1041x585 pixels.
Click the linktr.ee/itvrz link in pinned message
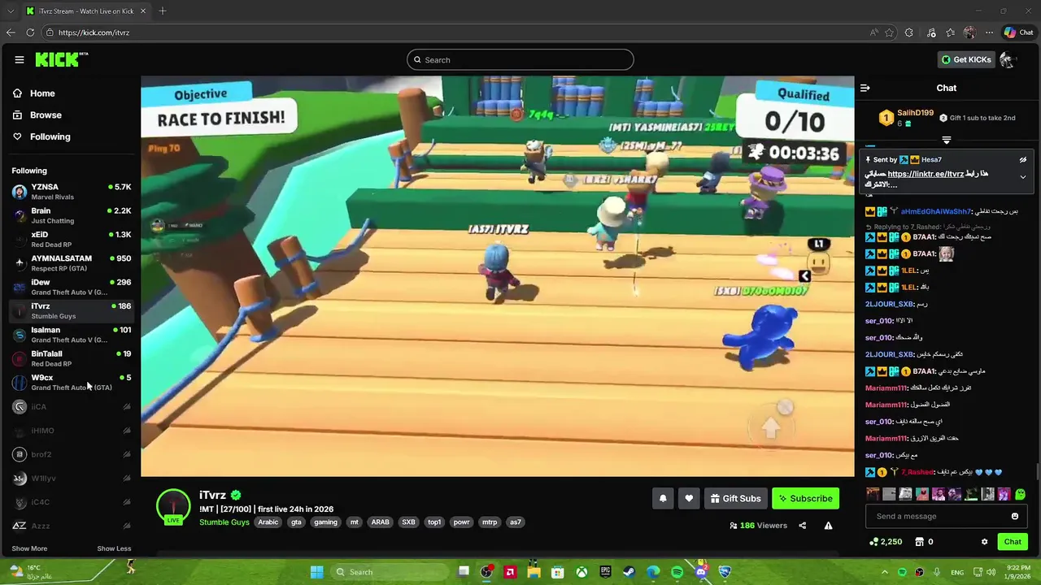click(x=925, y=174)
